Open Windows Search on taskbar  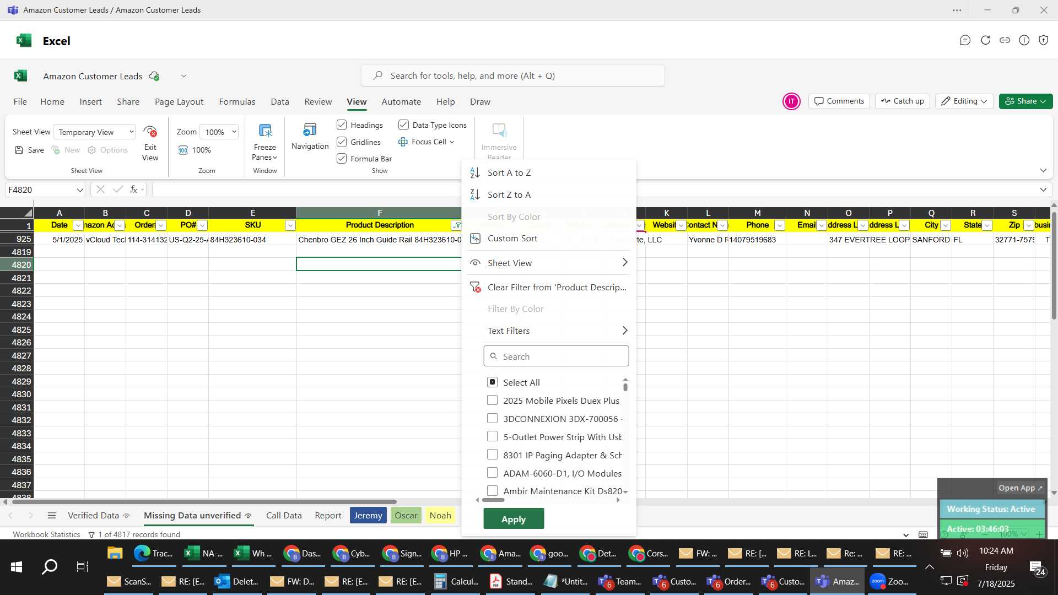point(50,566)
